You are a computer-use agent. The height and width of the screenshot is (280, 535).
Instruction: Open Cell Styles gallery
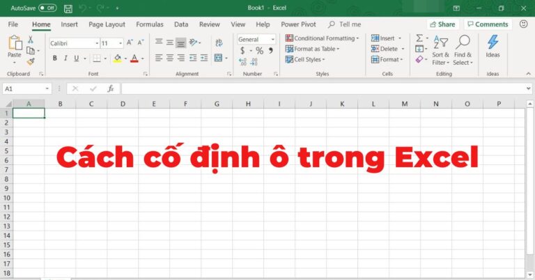[x=305, y=59]
